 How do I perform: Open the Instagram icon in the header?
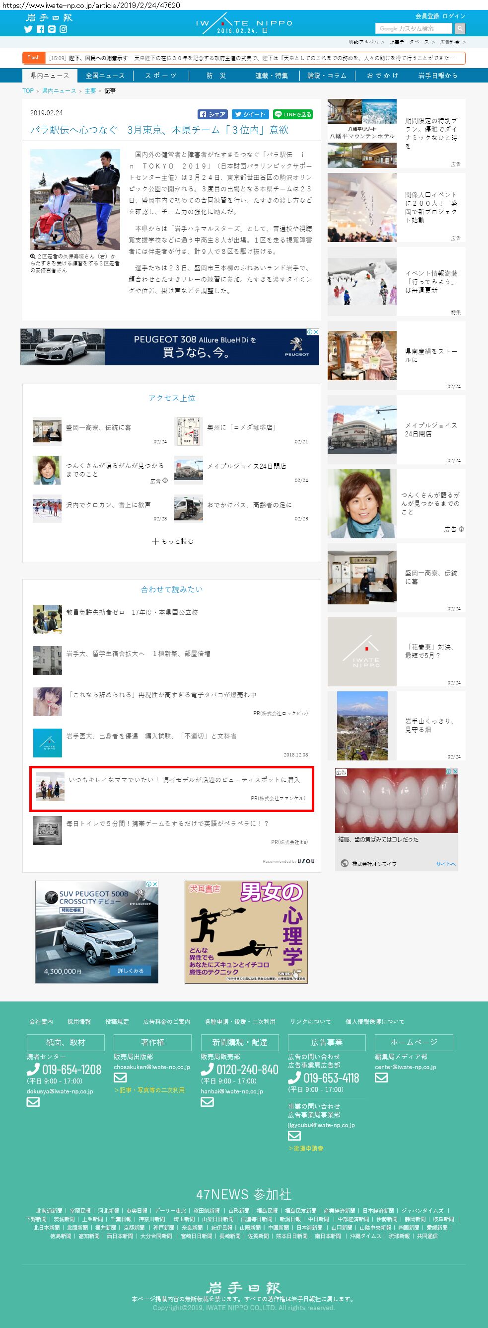point(64,29)
